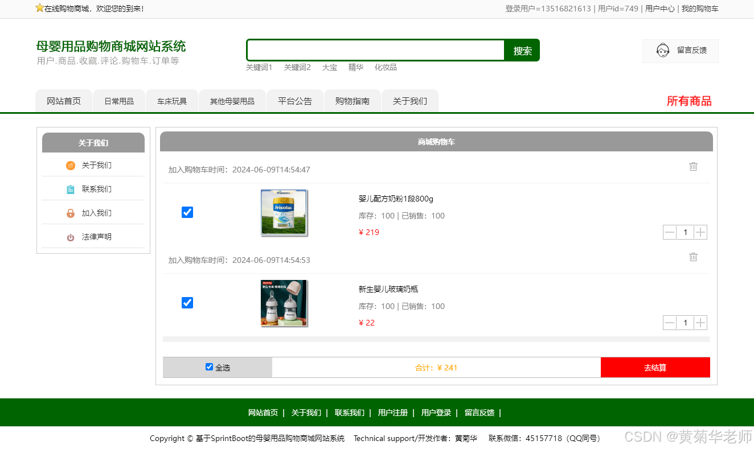Screen dimensions: 754x449
Task: Toggle the 全选 select-all checkbox
Action: [x=209, y=367]
